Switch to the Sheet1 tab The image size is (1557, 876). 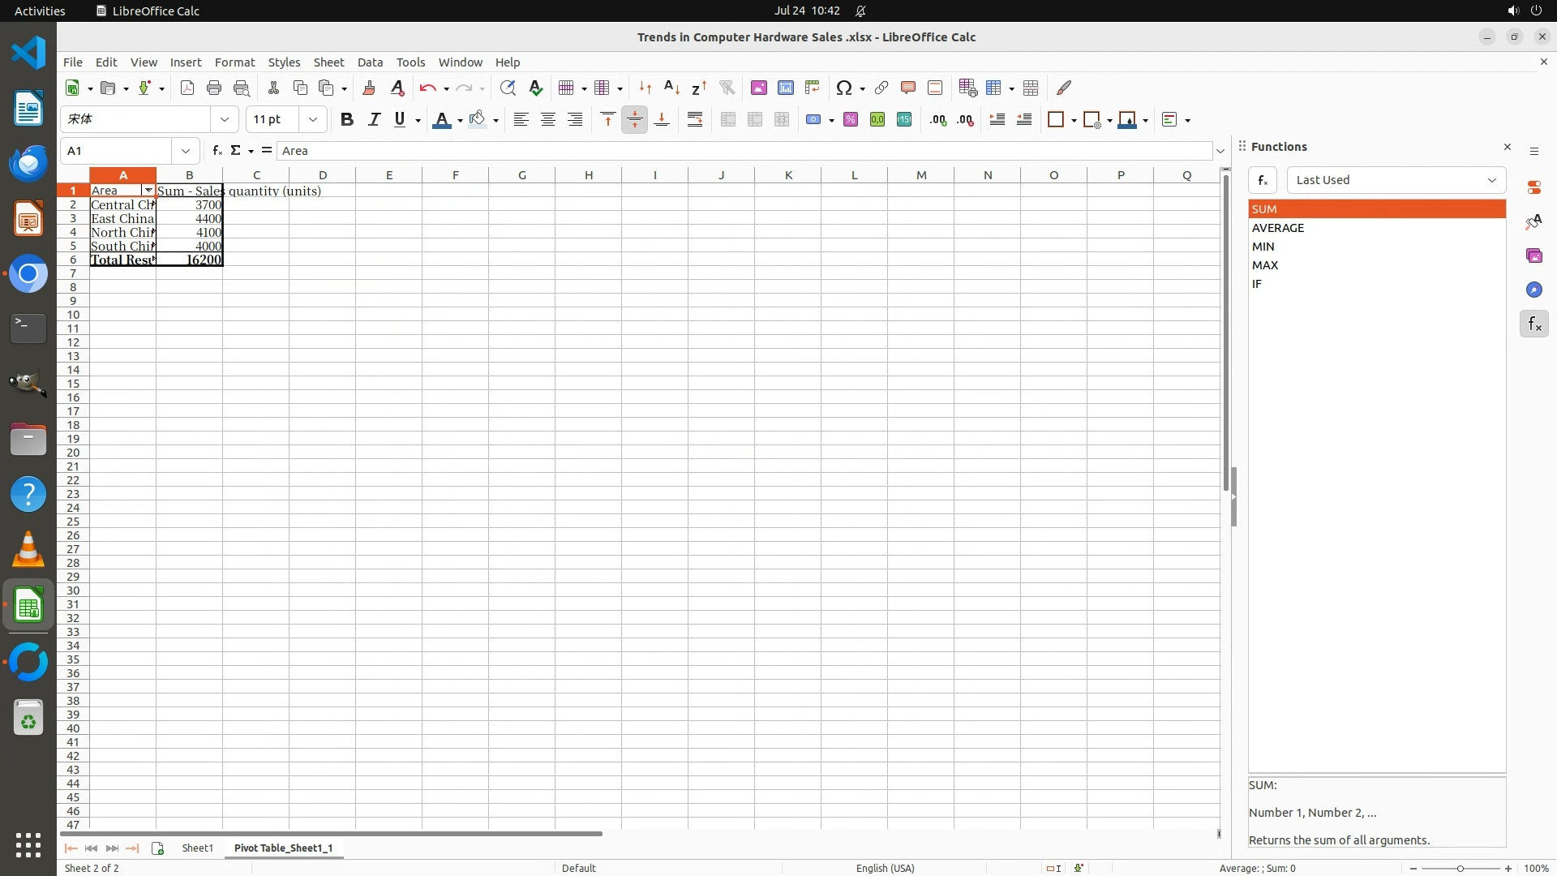[x=197, y=848]
